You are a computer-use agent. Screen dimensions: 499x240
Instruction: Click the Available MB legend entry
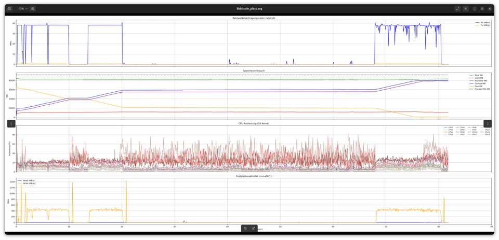(478, 81)
